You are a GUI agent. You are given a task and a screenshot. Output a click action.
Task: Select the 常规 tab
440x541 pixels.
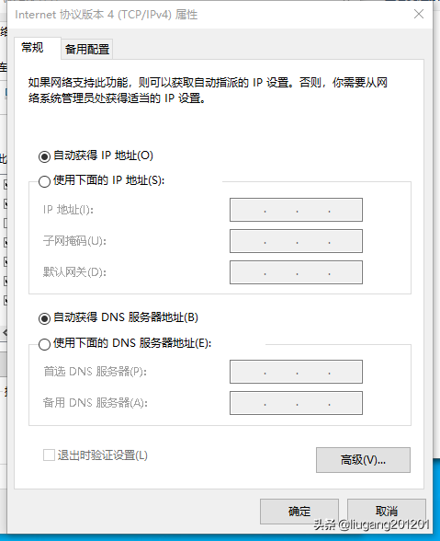[x=33, y=48]
